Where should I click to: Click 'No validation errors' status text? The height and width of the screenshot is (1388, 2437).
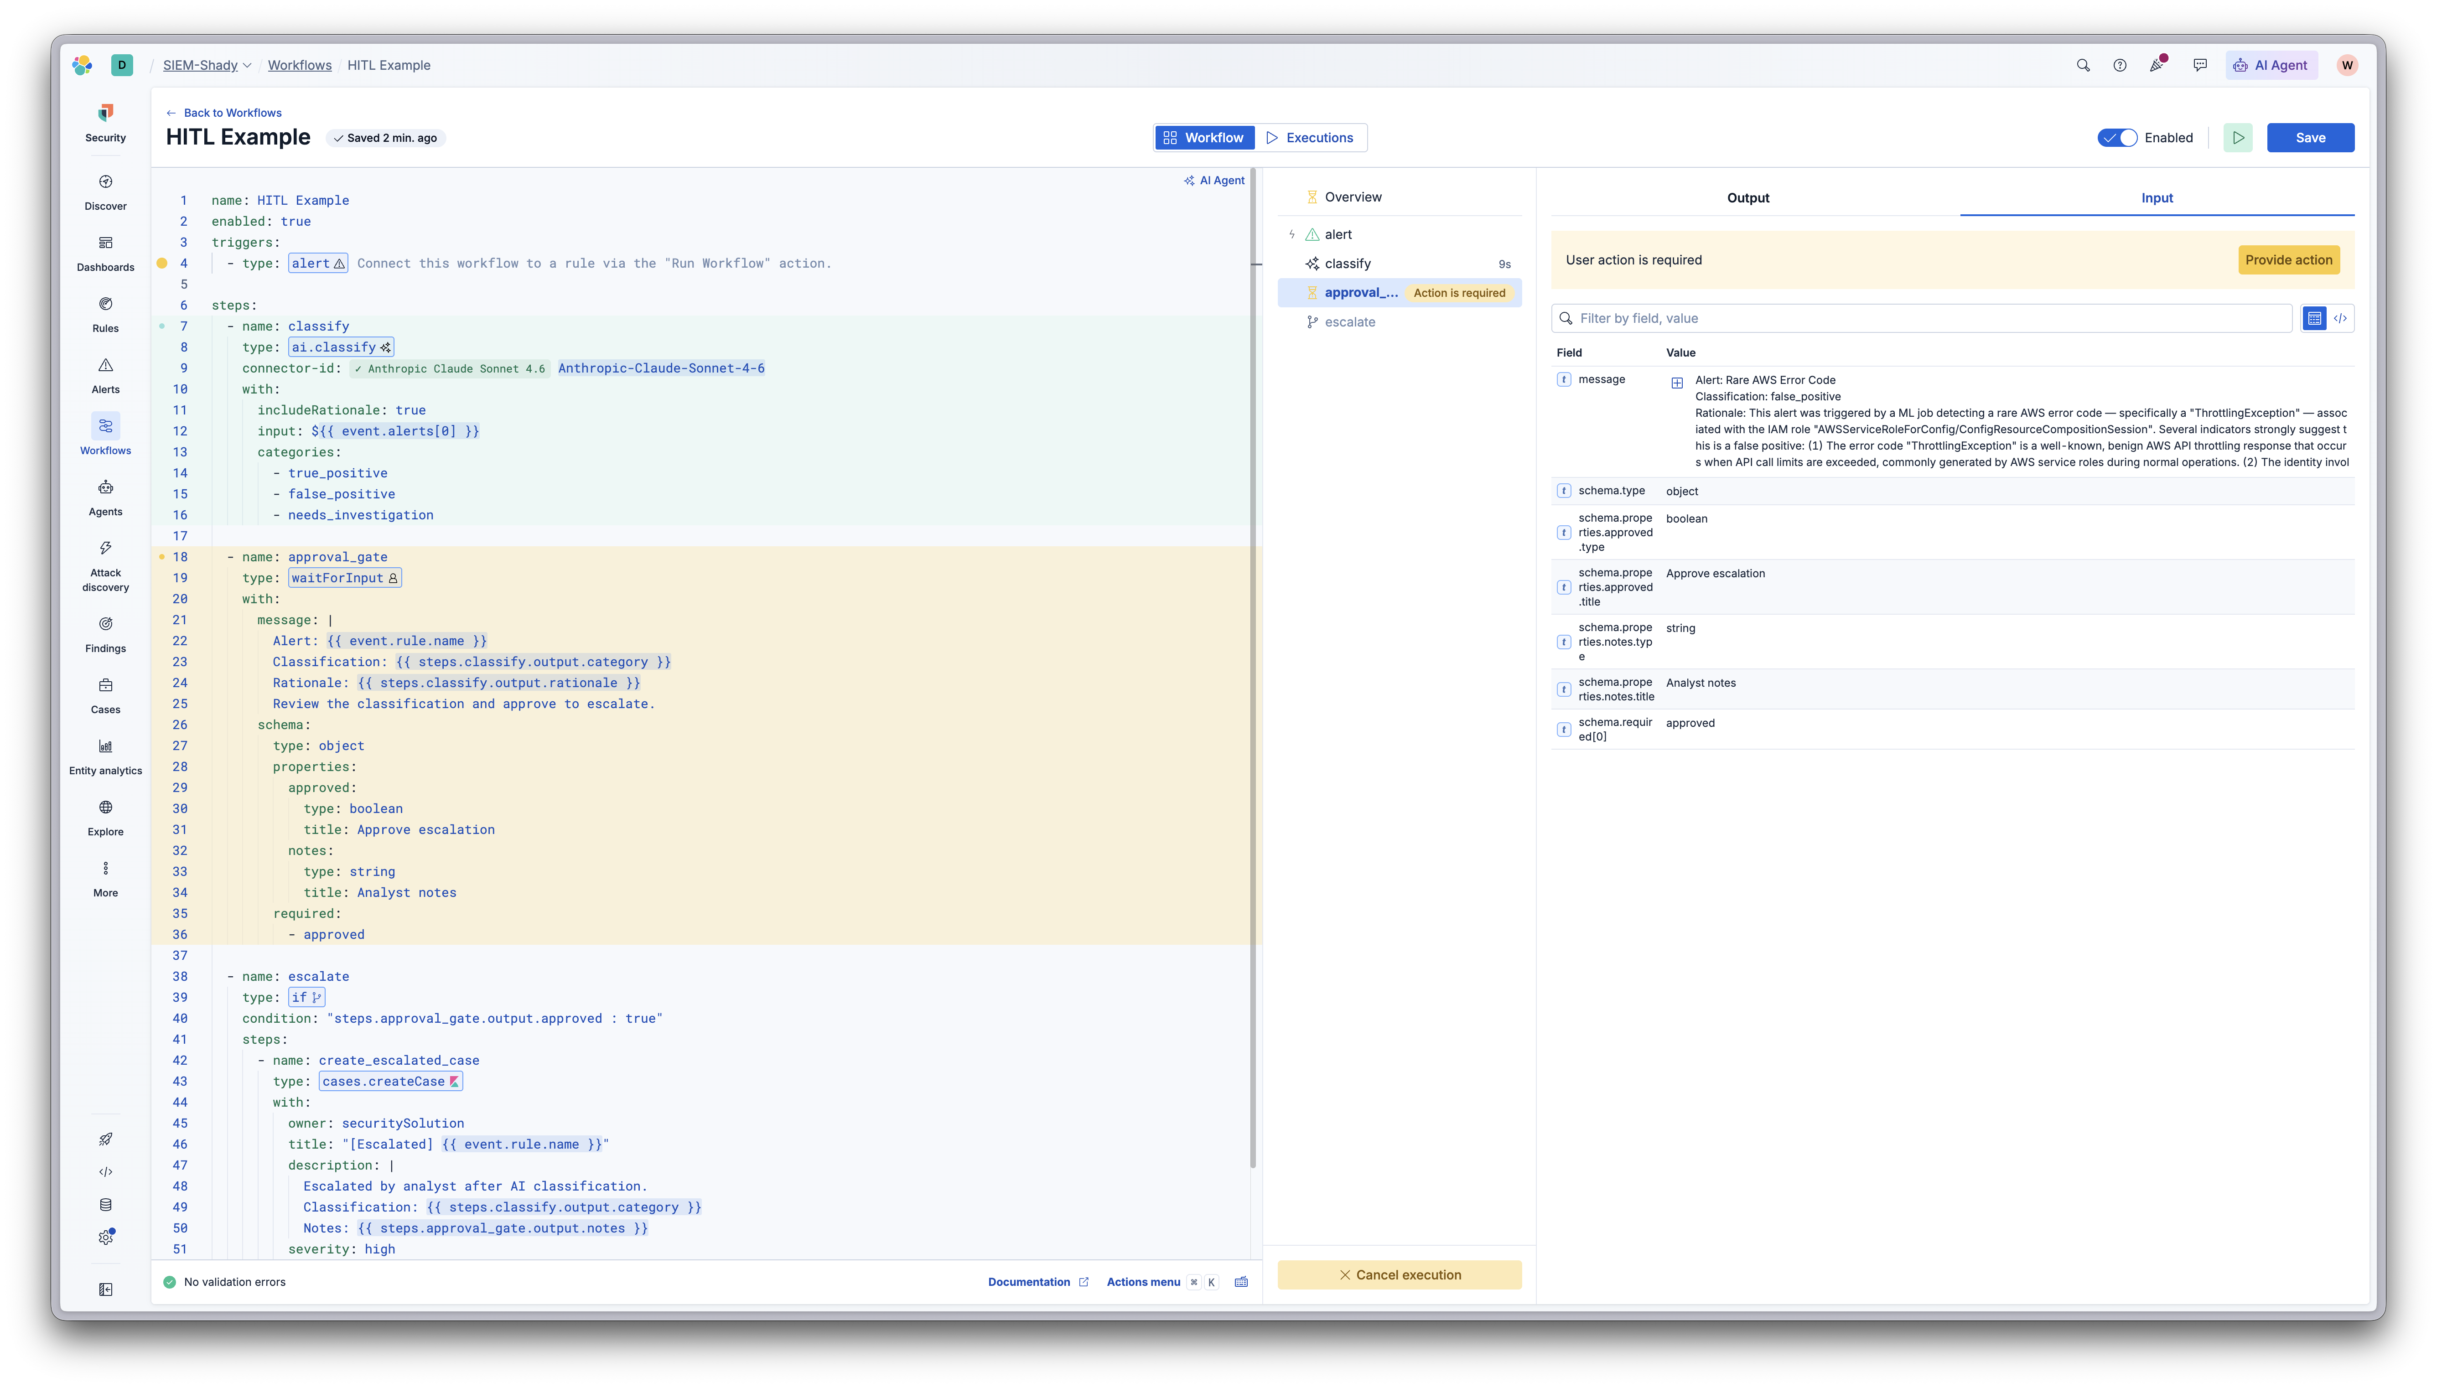pos(234,1281)
